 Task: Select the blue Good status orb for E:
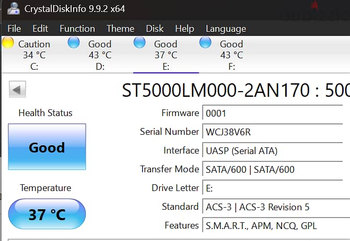coord(139,42)
